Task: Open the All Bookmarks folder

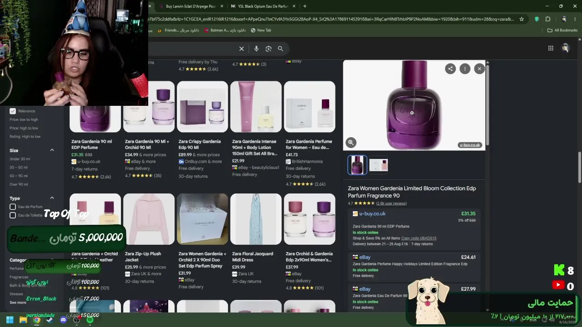Action: click(562, 30)
